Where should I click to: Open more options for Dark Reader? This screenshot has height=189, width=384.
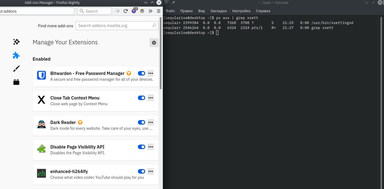point(151,122)
